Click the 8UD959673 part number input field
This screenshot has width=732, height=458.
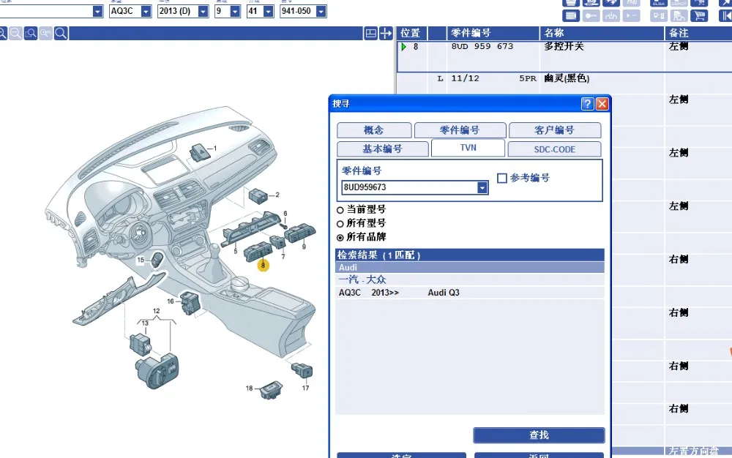coord(409,187)
